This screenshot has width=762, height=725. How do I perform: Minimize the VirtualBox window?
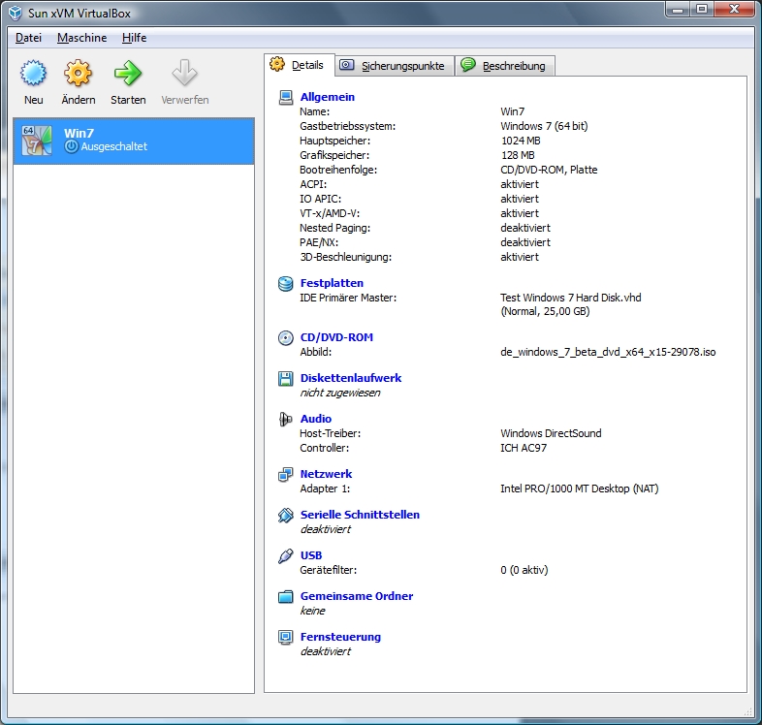[x=679, y=9]
